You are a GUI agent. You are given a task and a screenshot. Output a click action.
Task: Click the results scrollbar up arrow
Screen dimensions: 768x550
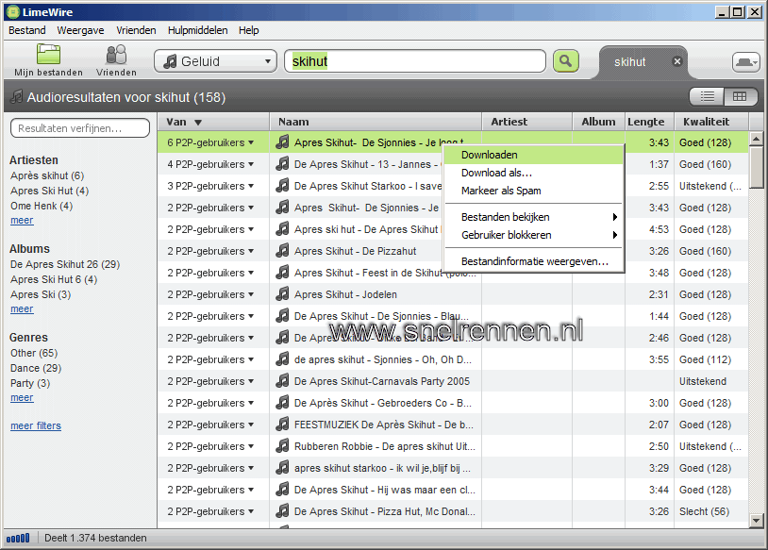756,139
